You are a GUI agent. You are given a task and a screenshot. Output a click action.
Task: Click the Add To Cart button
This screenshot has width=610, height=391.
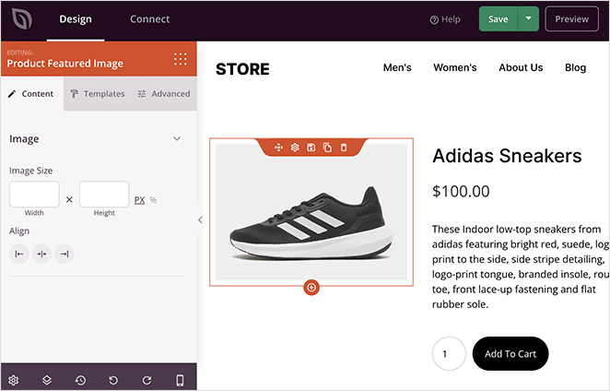pyautogui.click(x=510, y=353)
